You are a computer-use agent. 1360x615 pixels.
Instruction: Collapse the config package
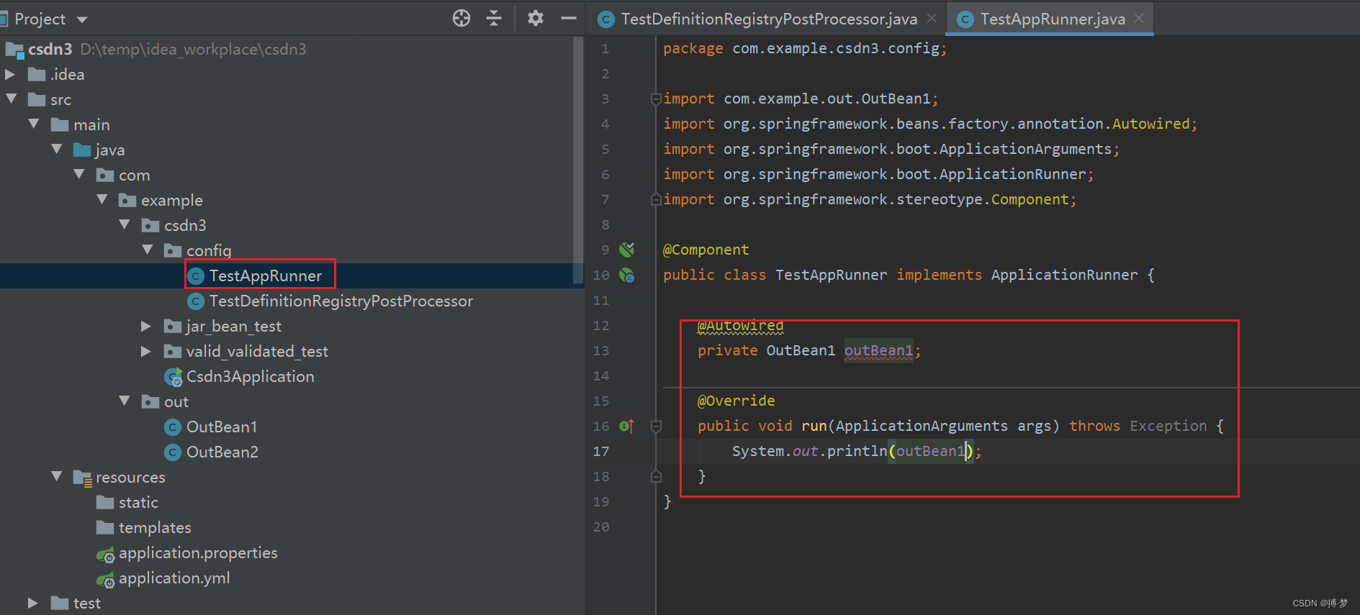[148, 250]
